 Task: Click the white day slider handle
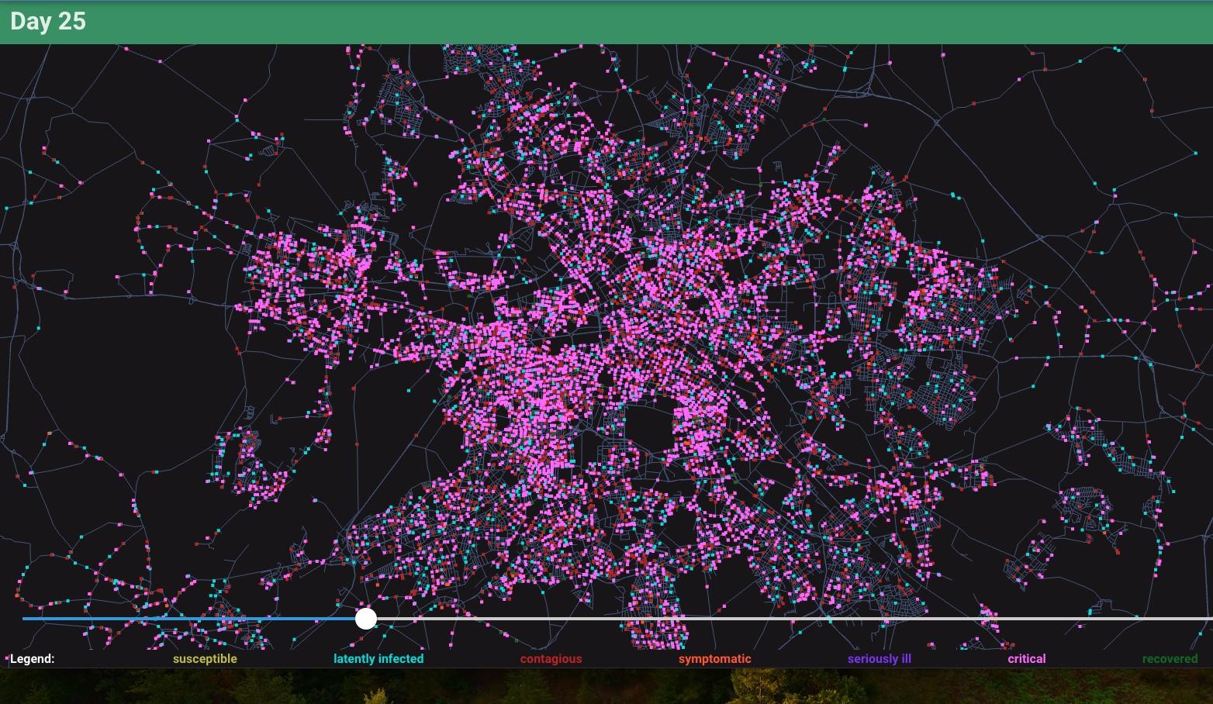pyautogui.click(x=366, y=619)
